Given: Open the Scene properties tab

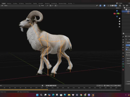Looking at the screenshot, I should pyautogui.click(x=123, y=47).
